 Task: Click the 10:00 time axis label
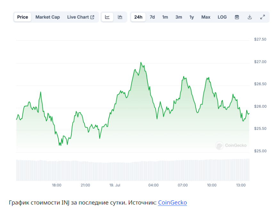[212, 185]
